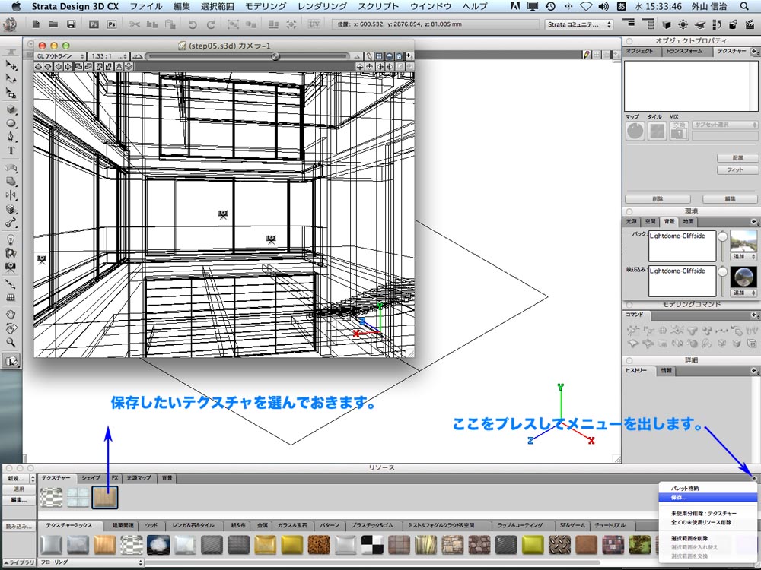Select the black-white checker library texture

(x=372, y=545)
